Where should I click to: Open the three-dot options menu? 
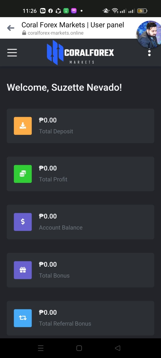tap(149, 53)
